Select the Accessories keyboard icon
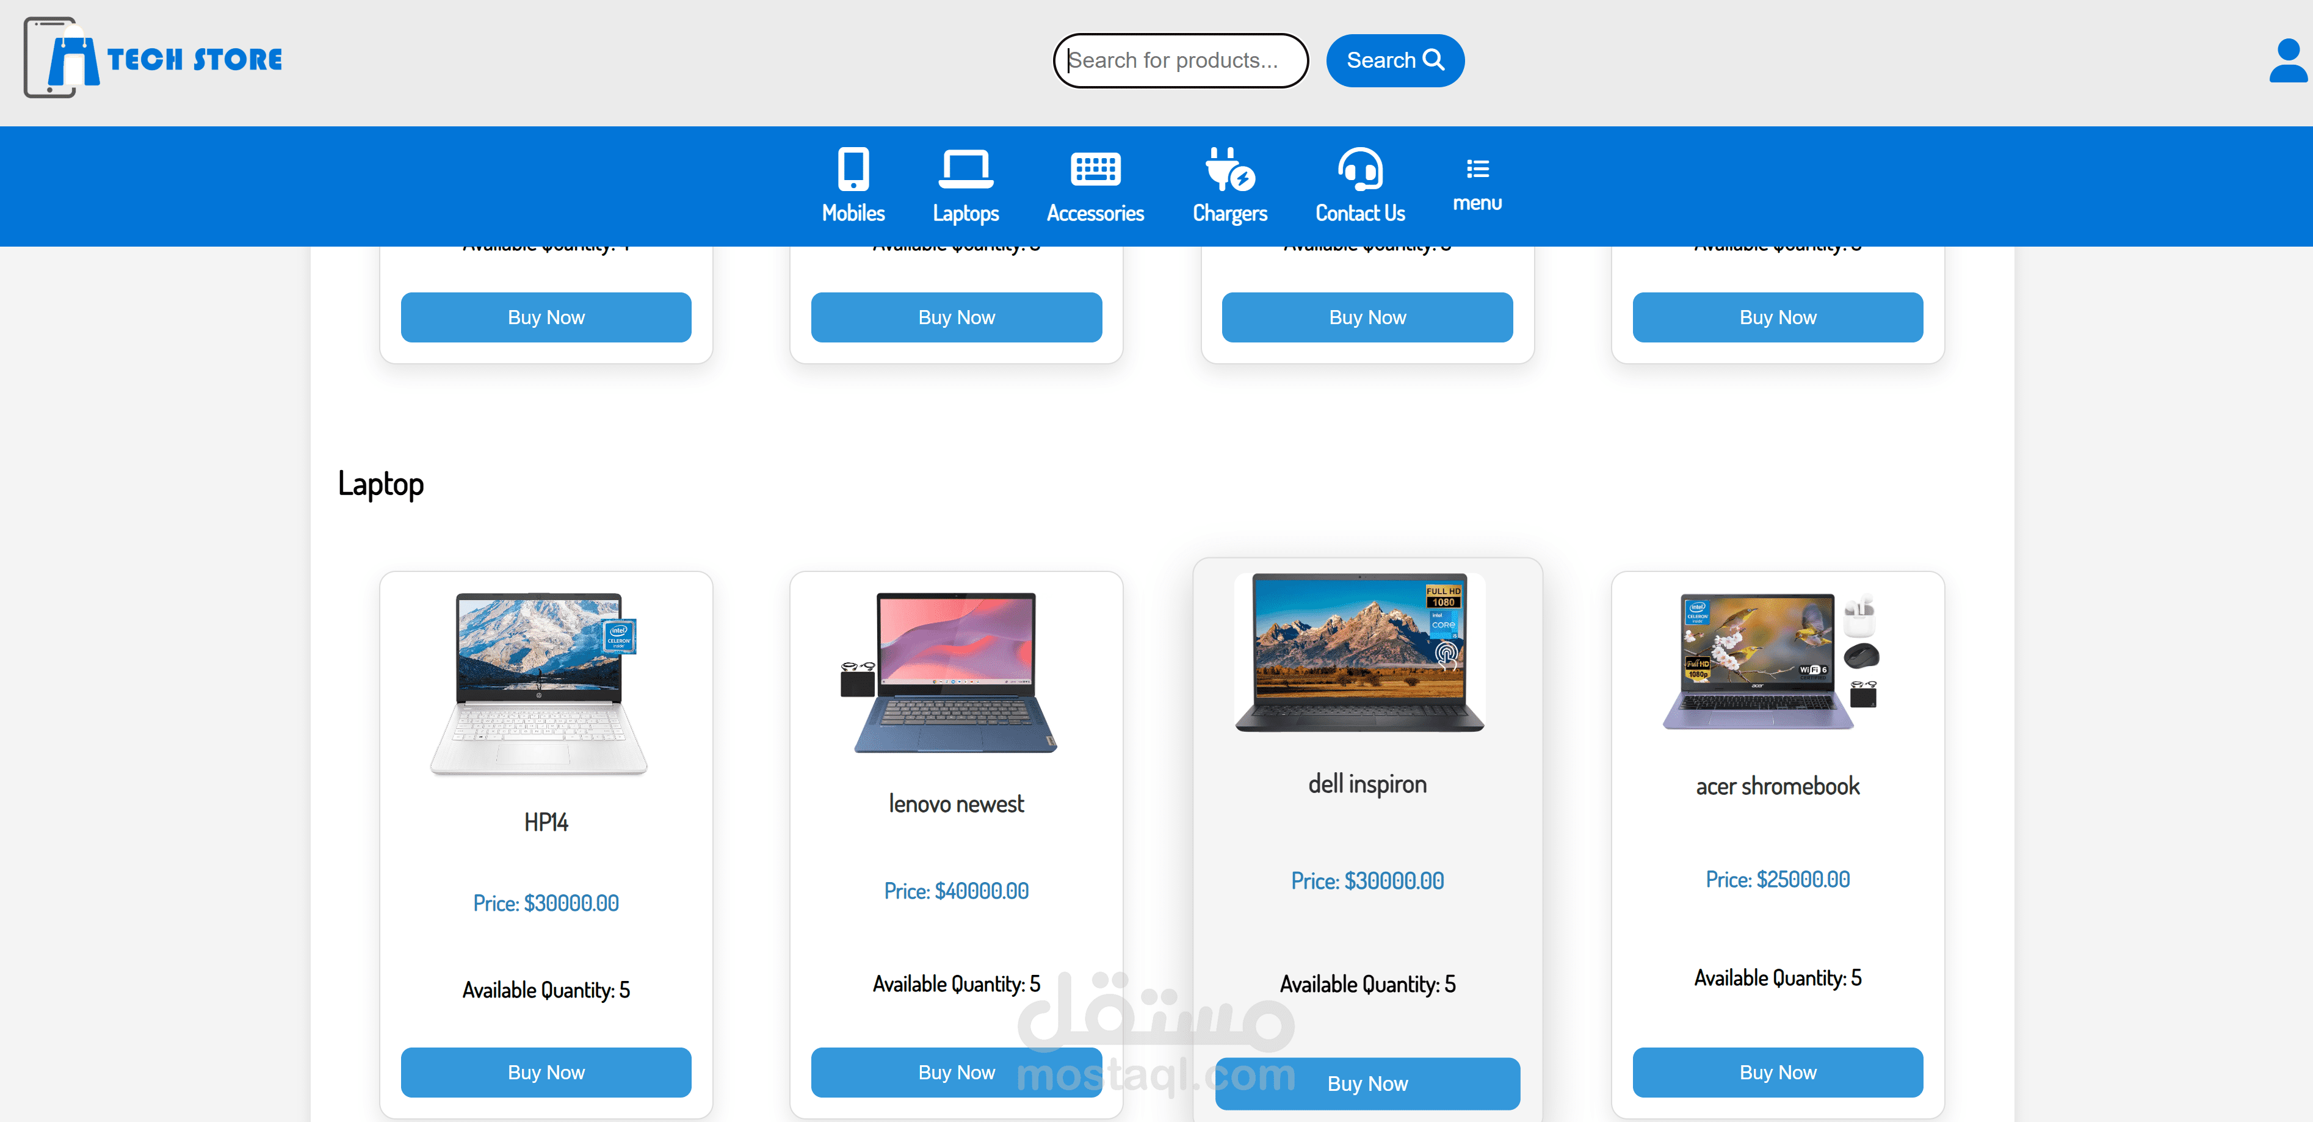The height and width of the screenshot is (1122, 2313). [x=1095, y=168]
